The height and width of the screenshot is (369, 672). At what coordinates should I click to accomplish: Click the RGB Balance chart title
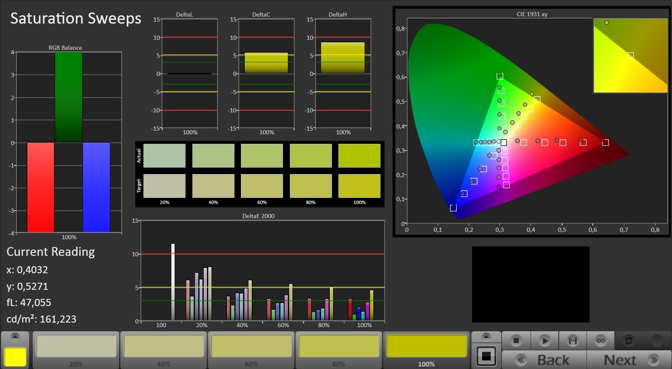(x=65, y=48)
